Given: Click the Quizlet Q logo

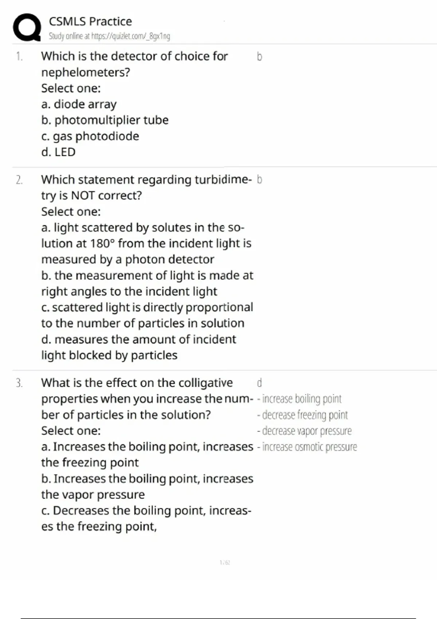Looking at the screenshot, I should 27,28.
